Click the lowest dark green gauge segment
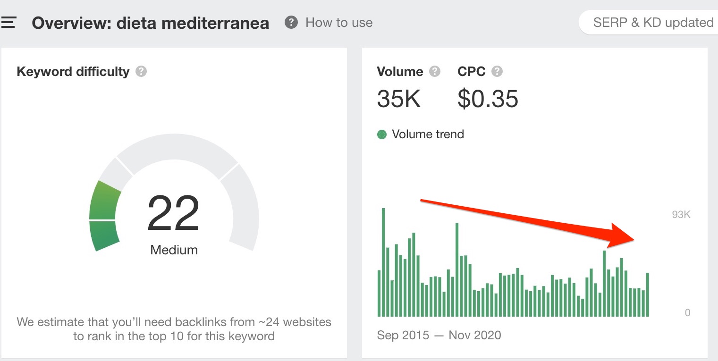Screen dimensions: 718x361 [105, 235]
